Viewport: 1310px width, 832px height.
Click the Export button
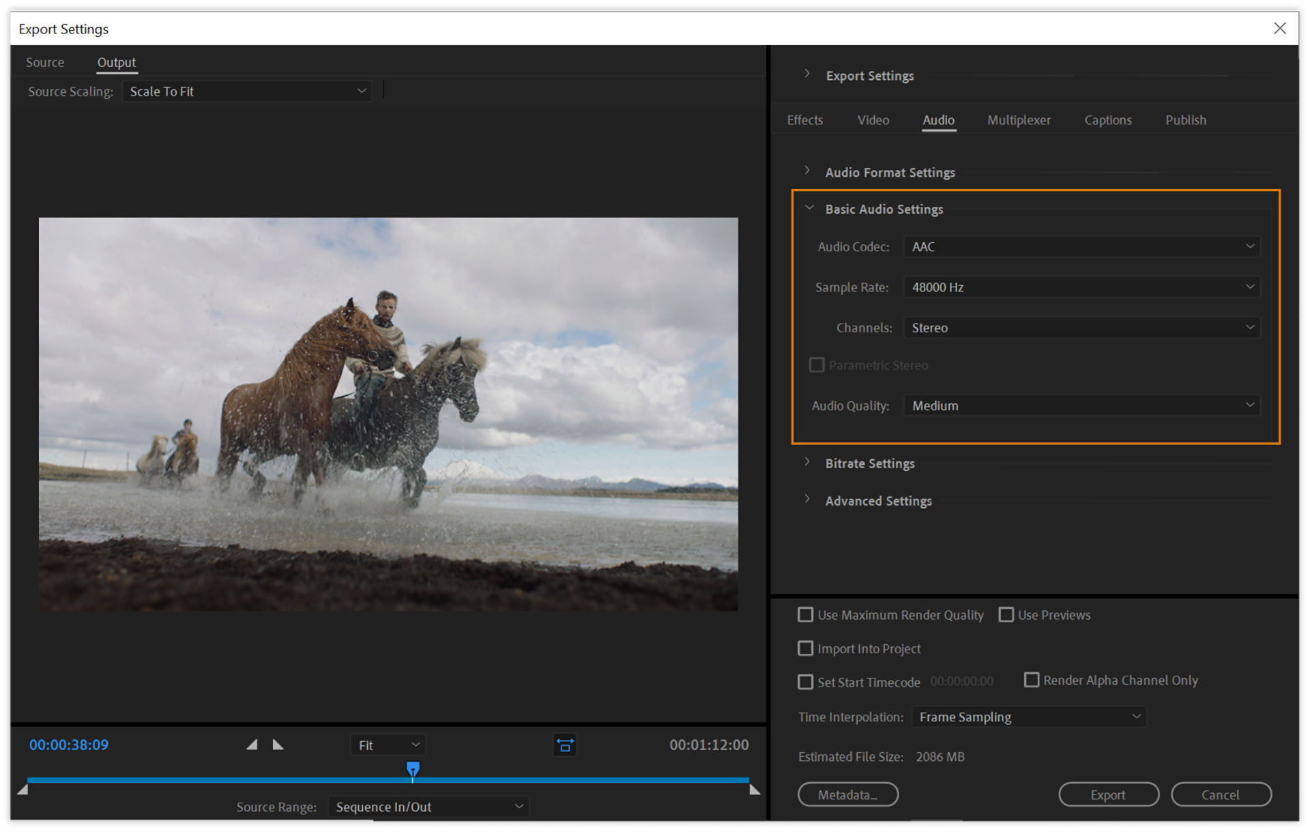tap(1108, 794)
